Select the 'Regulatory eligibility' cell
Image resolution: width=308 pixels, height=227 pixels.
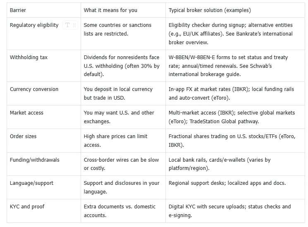point(34,25)
